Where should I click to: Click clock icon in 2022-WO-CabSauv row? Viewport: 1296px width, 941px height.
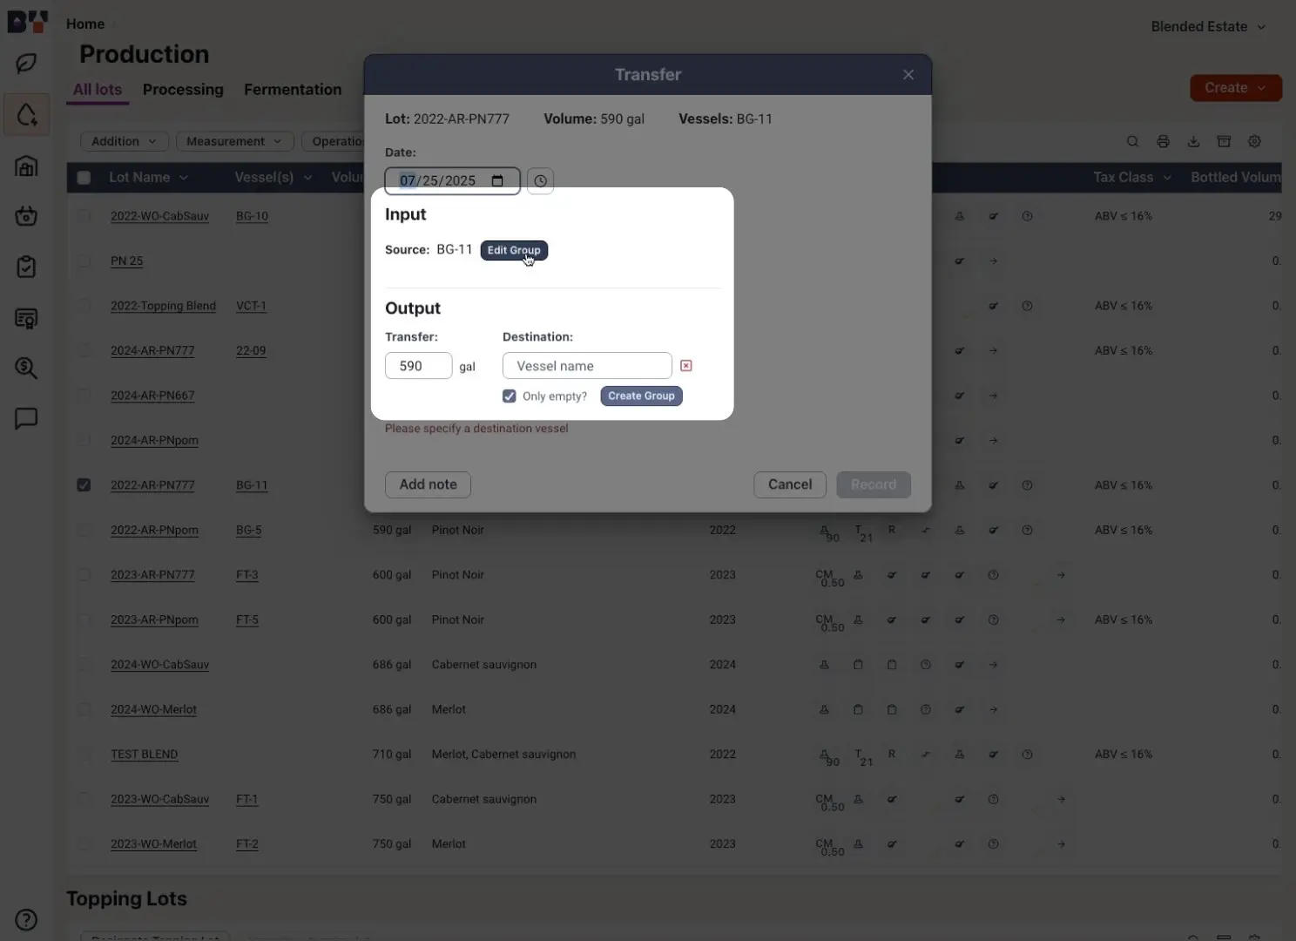[x=1028, y=216]
